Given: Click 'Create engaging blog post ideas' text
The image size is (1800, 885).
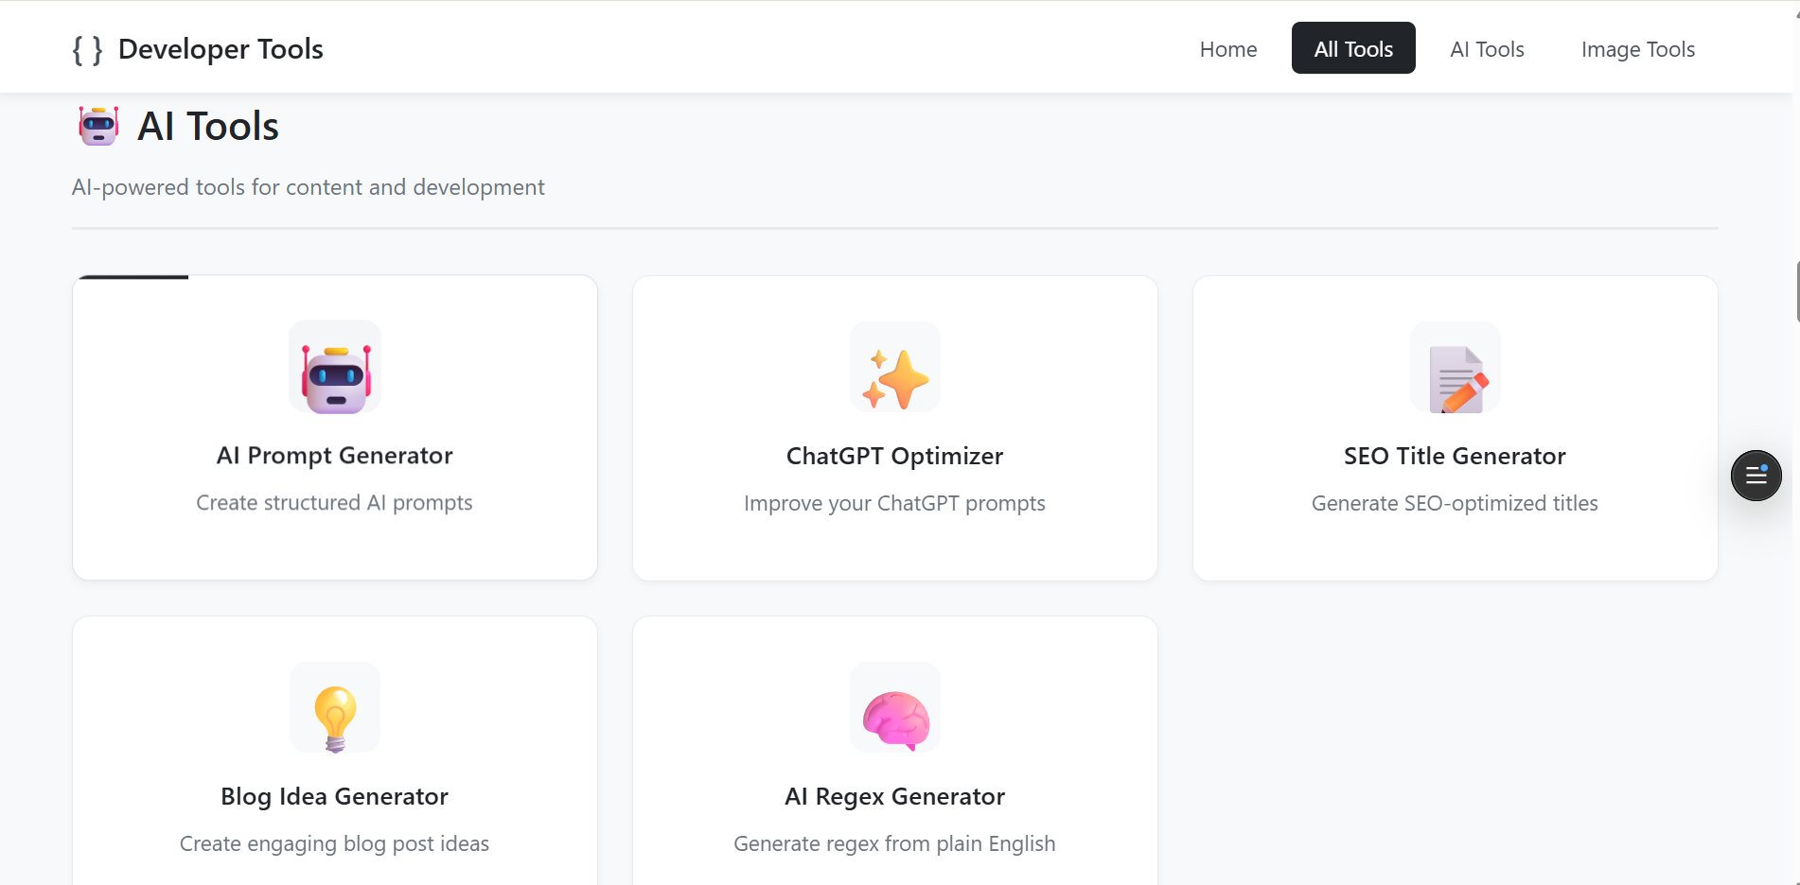Looking at the screenshot, I should [x=334, y=843].
